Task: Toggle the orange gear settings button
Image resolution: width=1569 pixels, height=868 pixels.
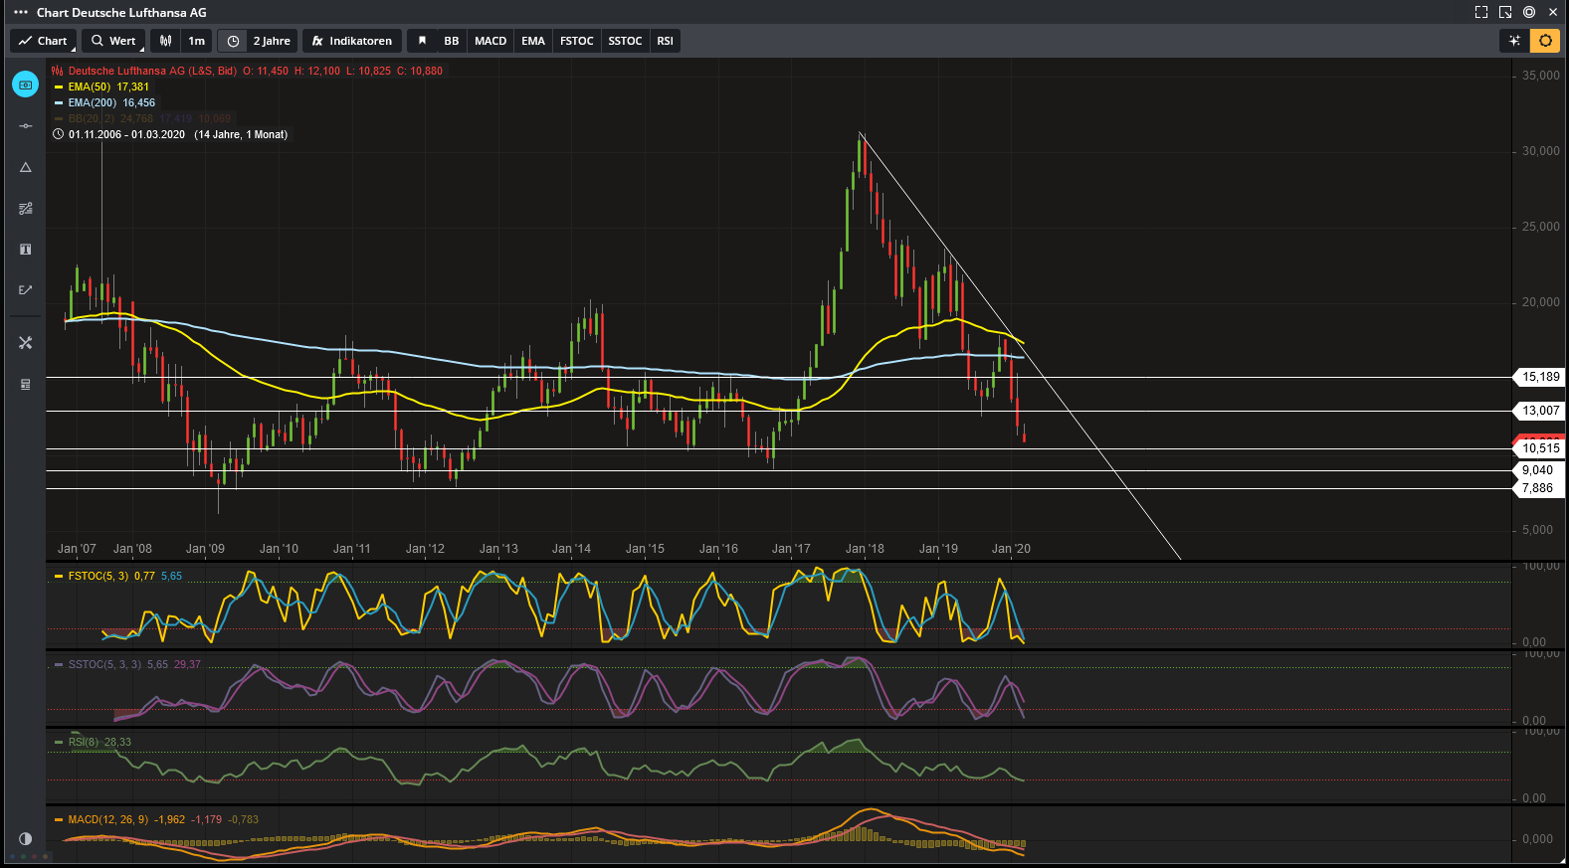Action: point(1545,41)
